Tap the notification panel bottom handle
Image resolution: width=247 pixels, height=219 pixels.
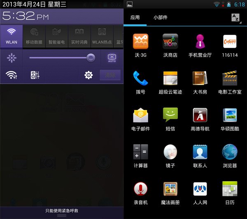tap(62, 216)
